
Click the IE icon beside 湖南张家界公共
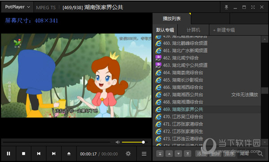158,110
